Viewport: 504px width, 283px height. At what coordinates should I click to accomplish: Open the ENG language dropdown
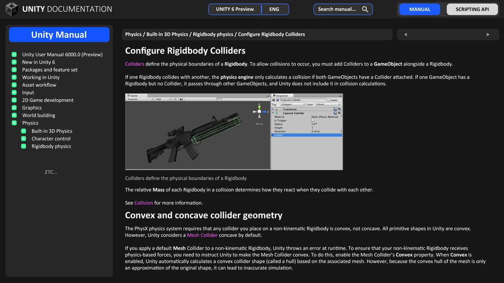(x=274, y=9)
